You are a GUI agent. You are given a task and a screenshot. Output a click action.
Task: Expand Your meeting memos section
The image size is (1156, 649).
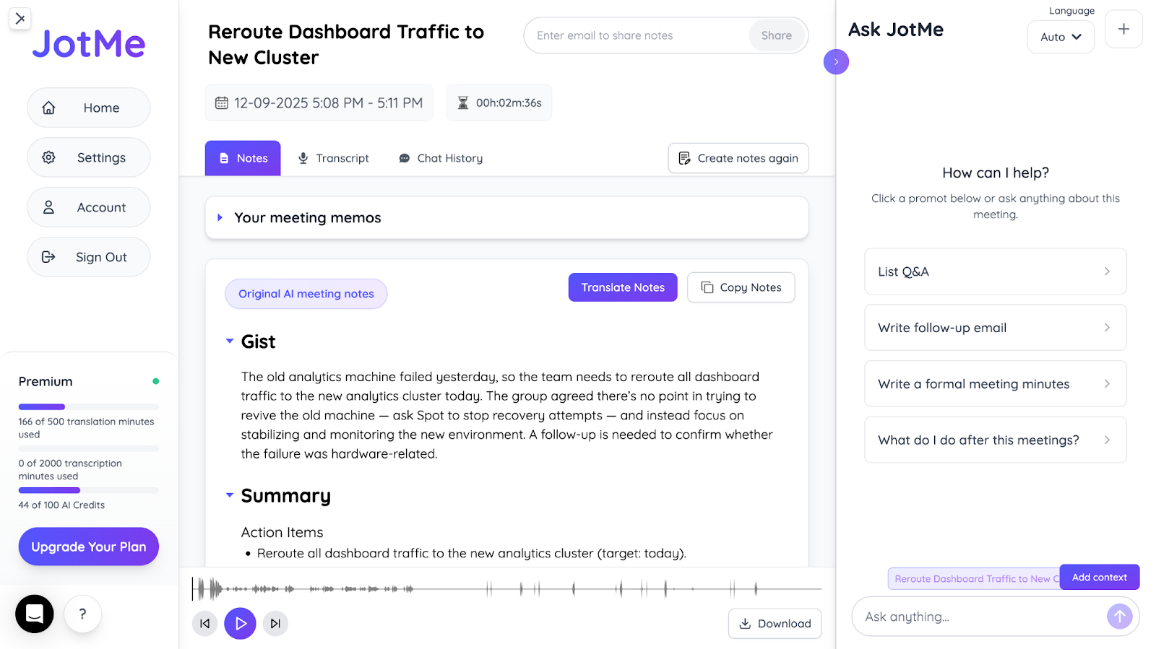click(506, 217)
